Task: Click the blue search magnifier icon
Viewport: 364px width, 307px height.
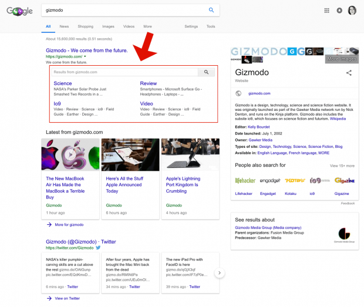Action: click(211, 10)
